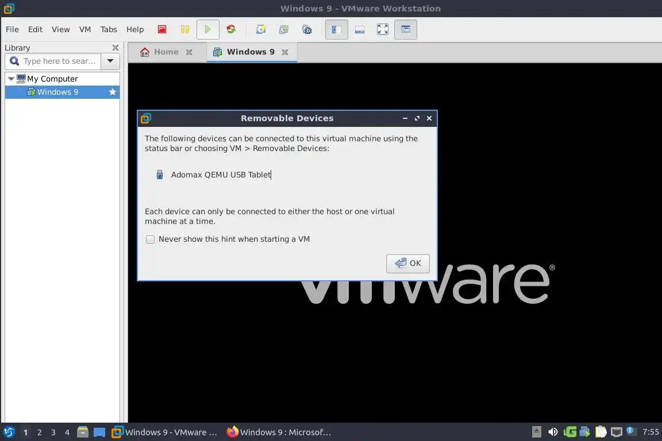Image resolution: width=662 pixels, height=441 pixels.
Task: Check Never show this hint checkbox
Action: tap(150, 239)
